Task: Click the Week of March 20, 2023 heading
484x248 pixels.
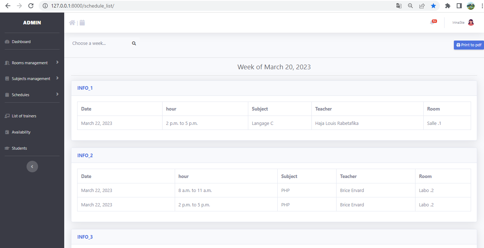Action: [x=274, y=67]
